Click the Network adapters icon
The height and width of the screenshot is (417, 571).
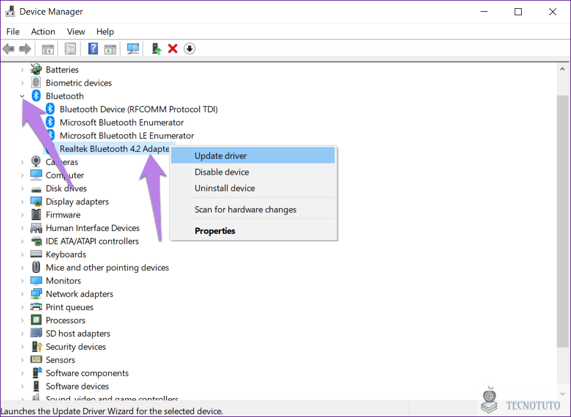(x=36, y=294)
